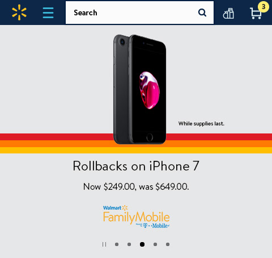
Task: Click the Now $249.00 price text
Action: [x=109, y=187]
